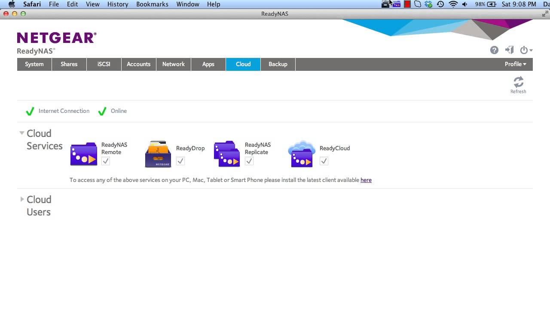Switch to the System tab

click(34, 64)
